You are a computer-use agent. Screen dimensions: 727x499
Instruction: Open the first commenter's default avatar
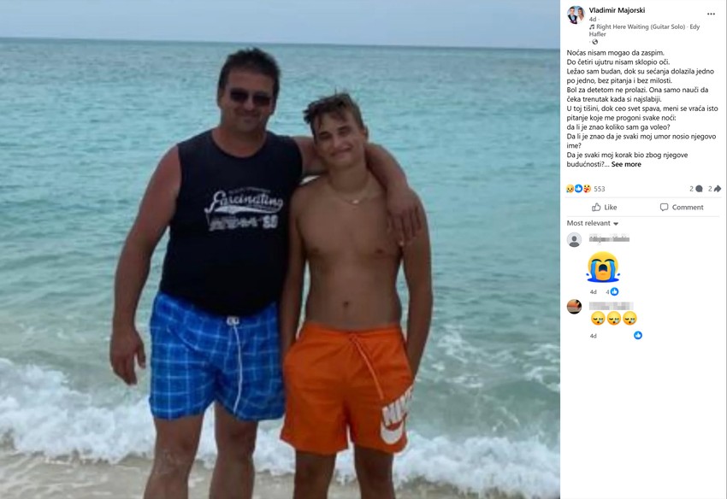click(x=574, y=239)
